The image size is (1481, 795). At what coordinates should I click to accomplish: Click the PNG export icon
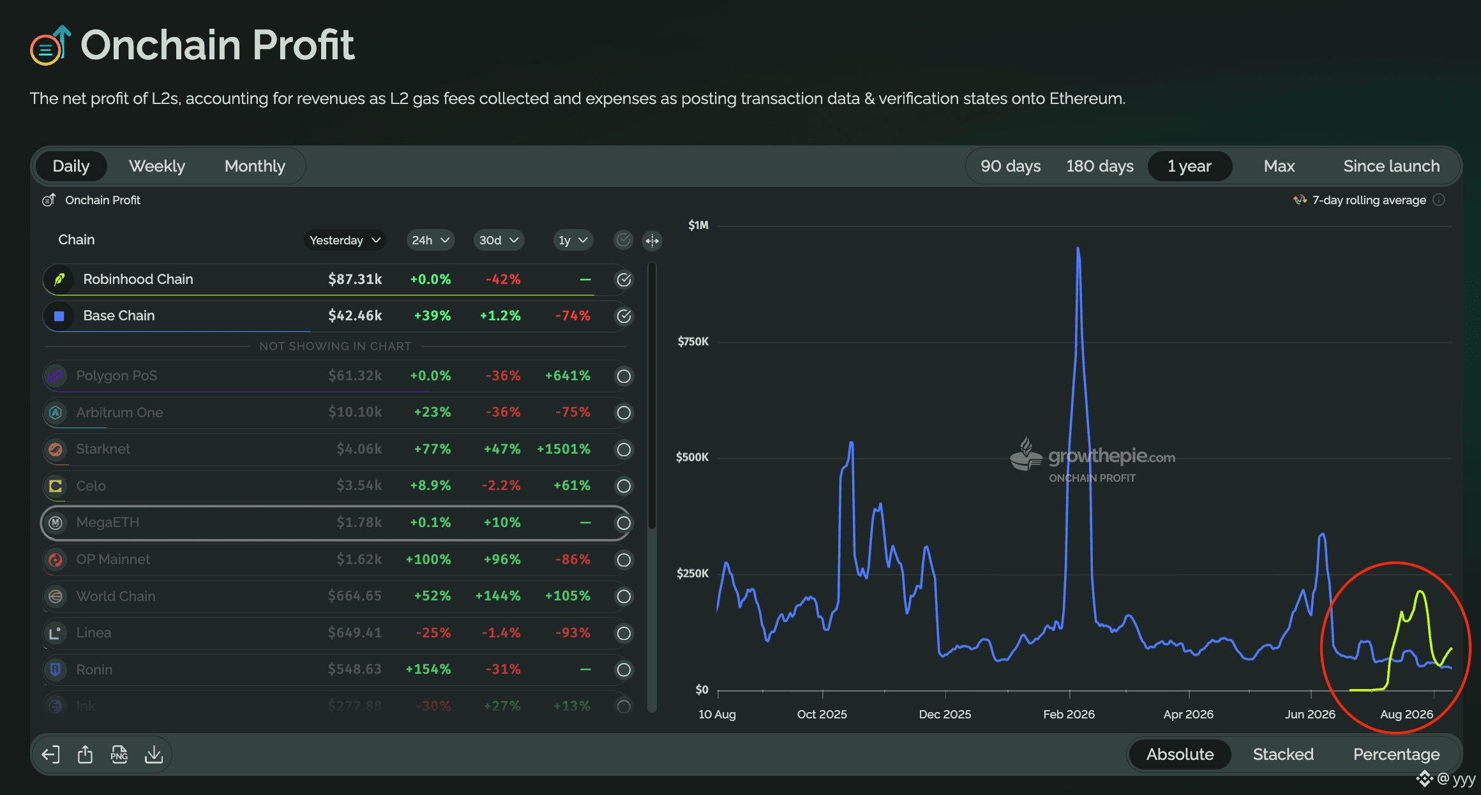point(119,755)
